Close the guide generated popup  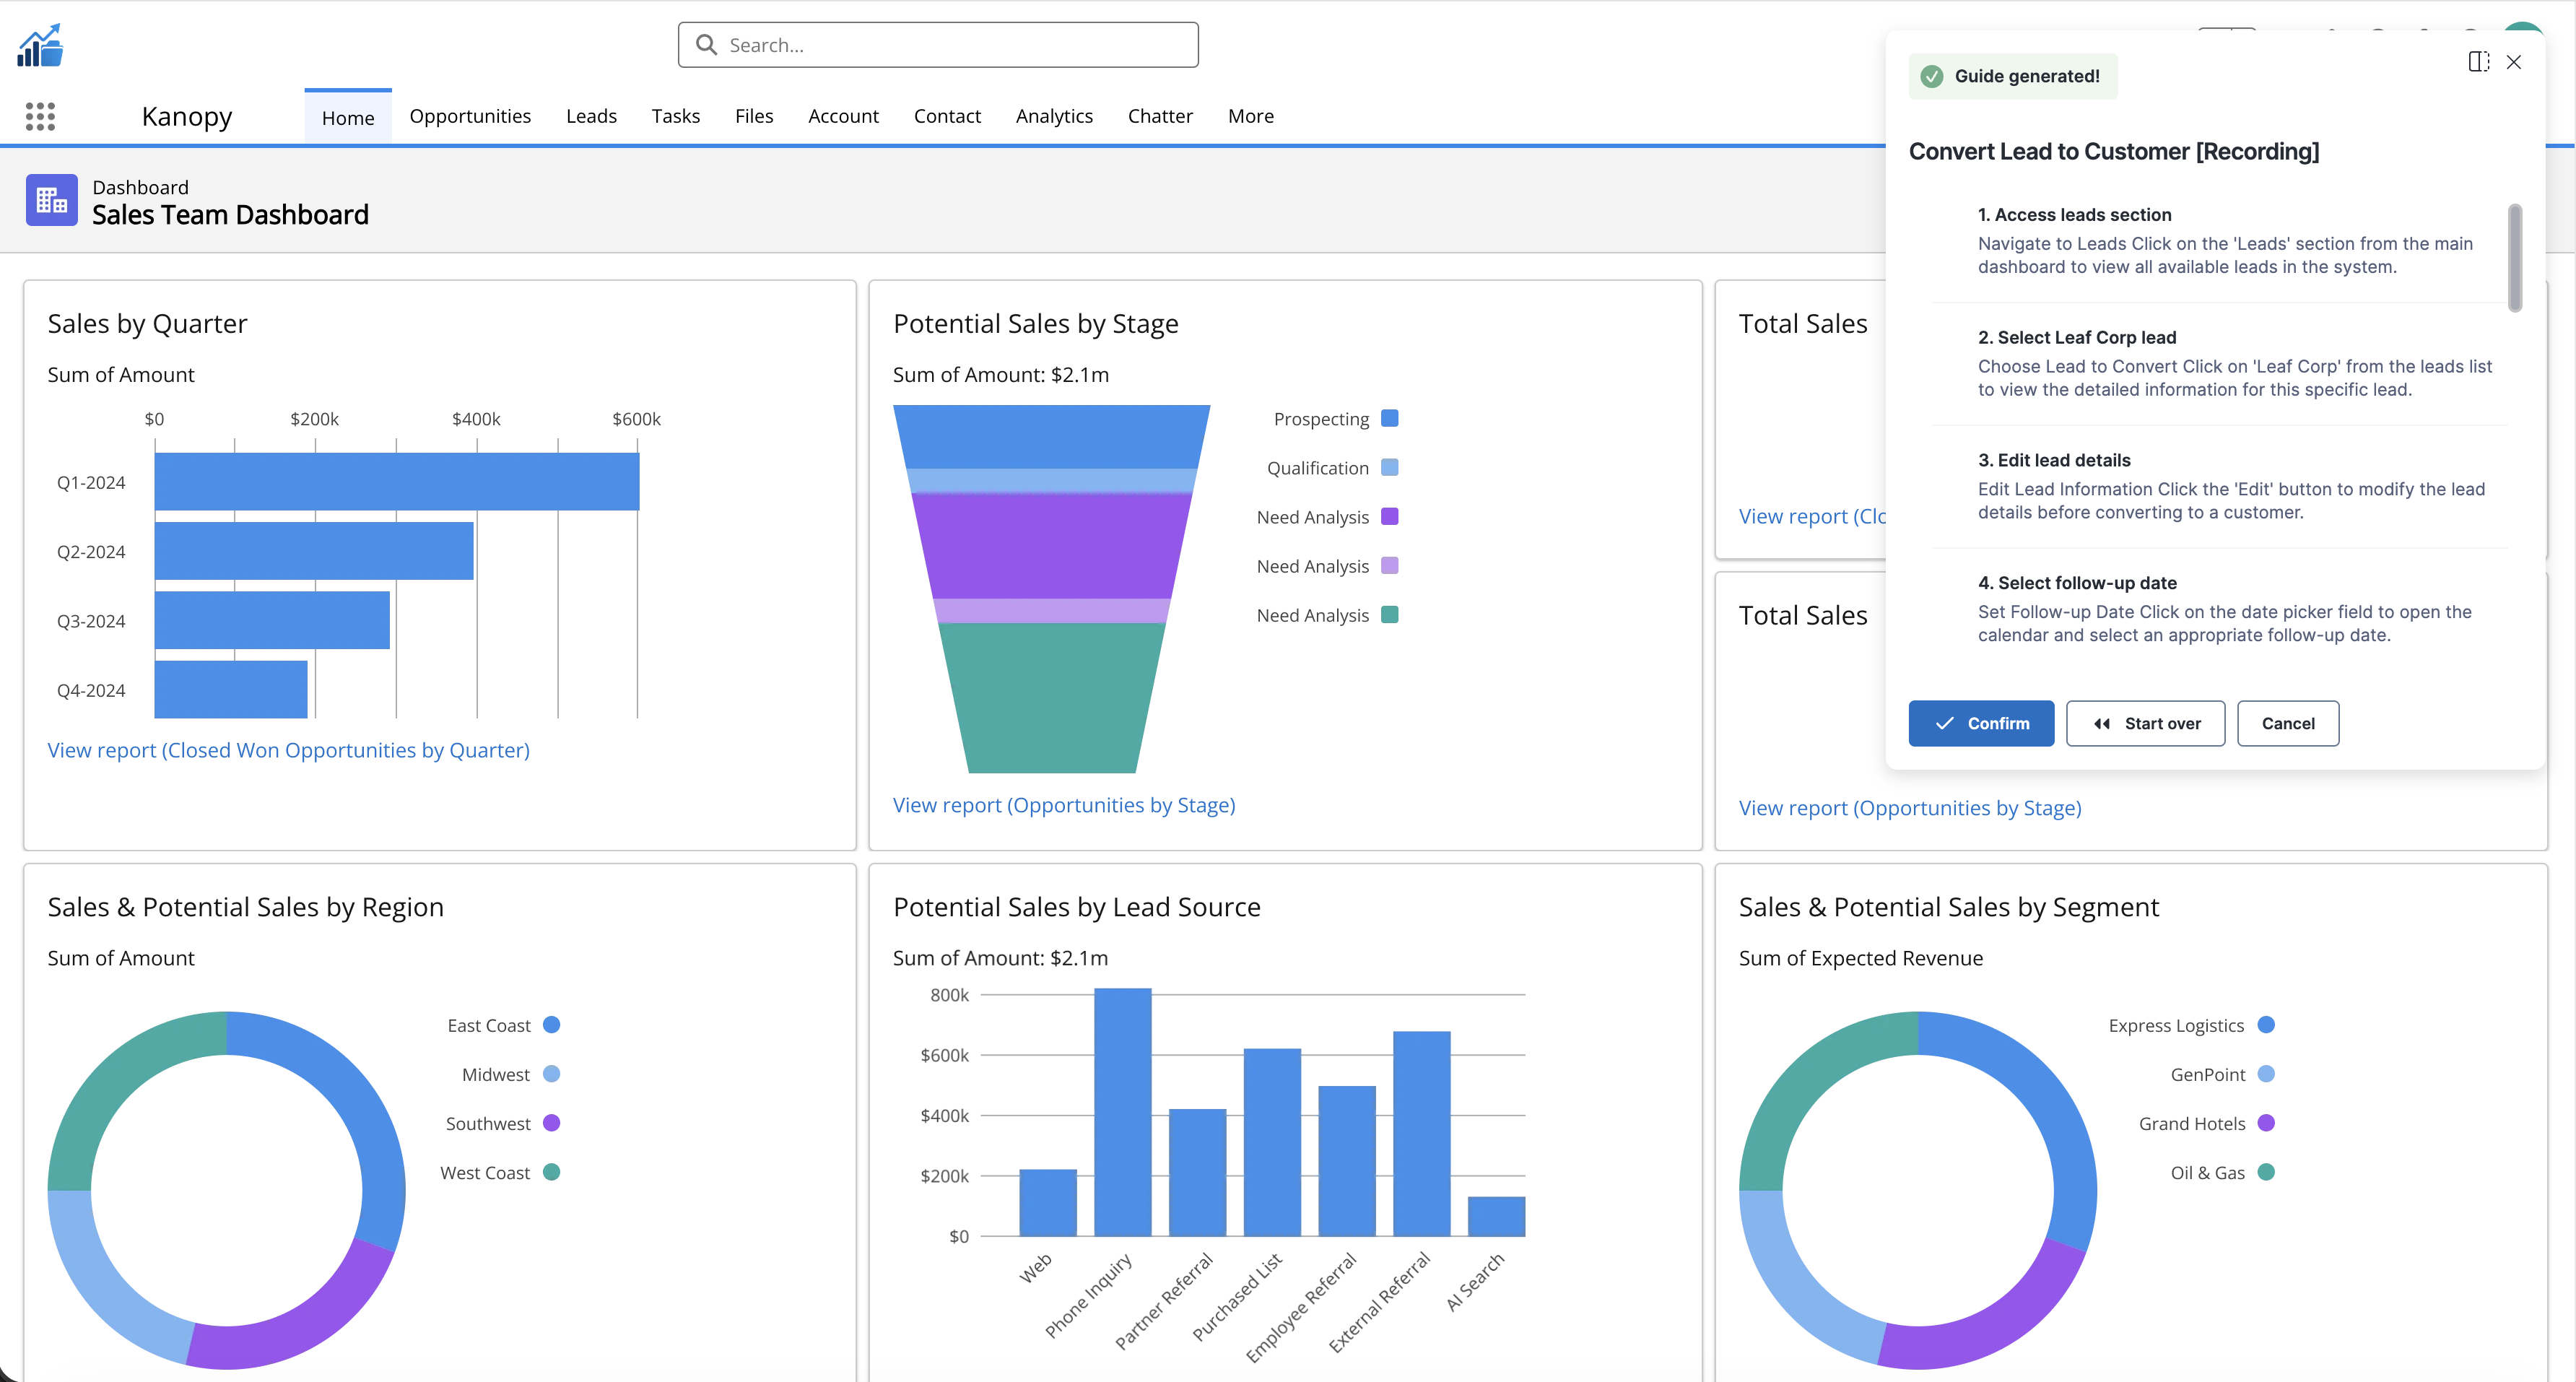[x=2514, y=62]
